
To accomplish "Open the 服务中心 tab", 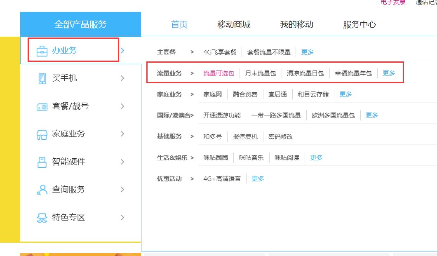I will point(359,24).
